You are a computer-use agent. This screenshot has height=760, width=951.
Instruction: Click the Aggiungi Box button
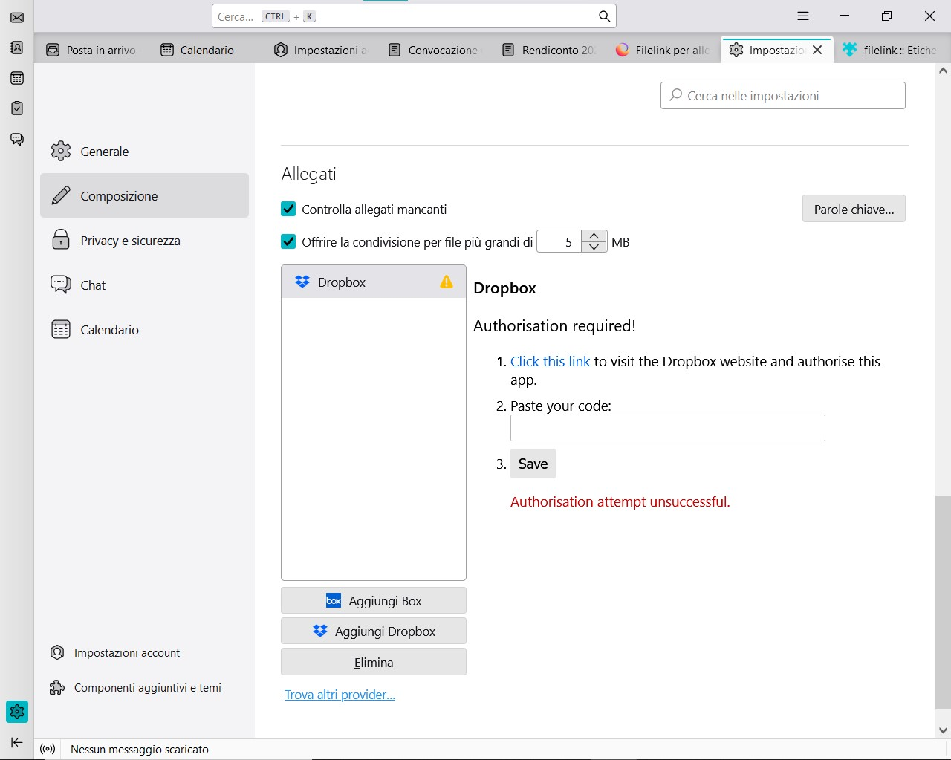pos(374,600)
